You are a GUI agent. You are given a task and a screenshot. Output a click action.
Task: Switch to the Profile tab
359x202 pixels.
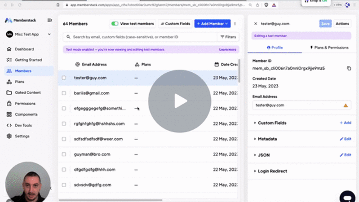point(275,48)
